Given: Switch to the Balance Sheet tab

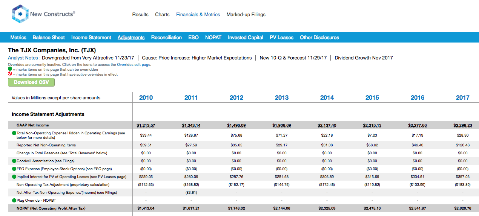Looking at the screenshot, I should click(49, 37).
